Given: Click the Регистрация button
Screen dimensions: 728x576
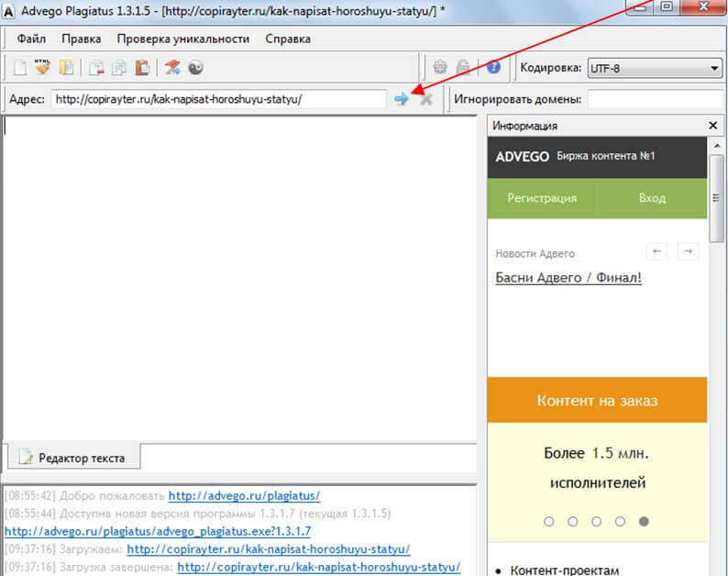Looking at the screenshot, I should 542,198.
